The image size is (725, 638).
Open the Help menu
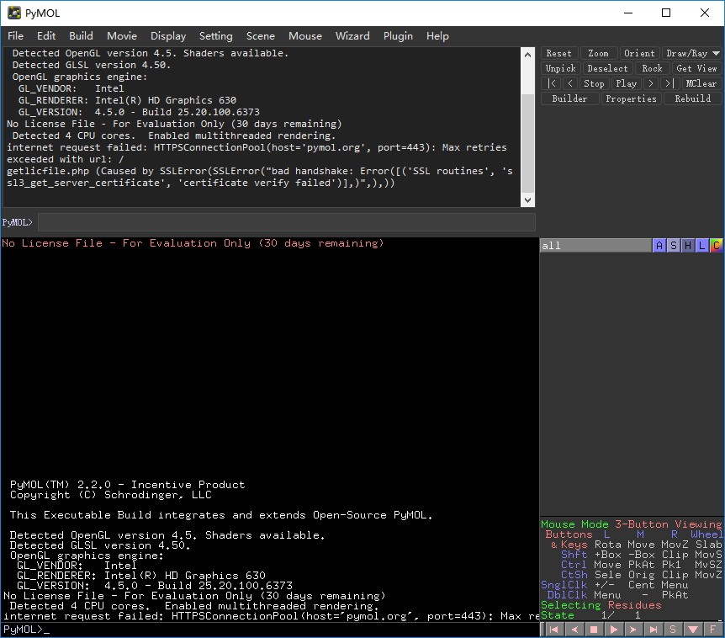[437, 36]
